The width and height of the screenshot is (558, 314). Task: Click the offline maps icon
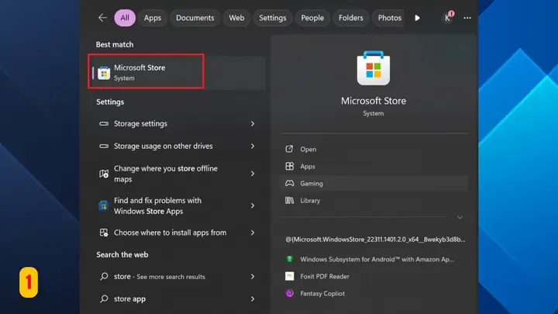pyautogui.click(x=104, y=174)
